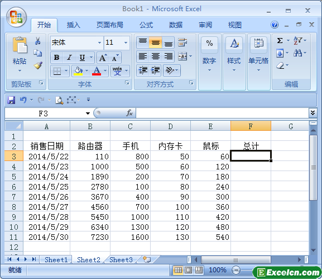This screenshot has width=322, height=279.
Task: Copy selection with copy icon
Action: pos(38,53)
